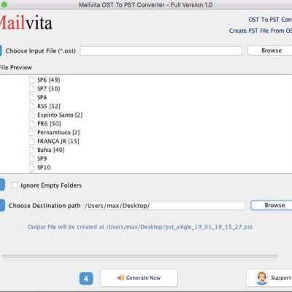The image size is (292, 292).
Task: Click the horizontal progress bar
Action: click(x=139, y=256)
